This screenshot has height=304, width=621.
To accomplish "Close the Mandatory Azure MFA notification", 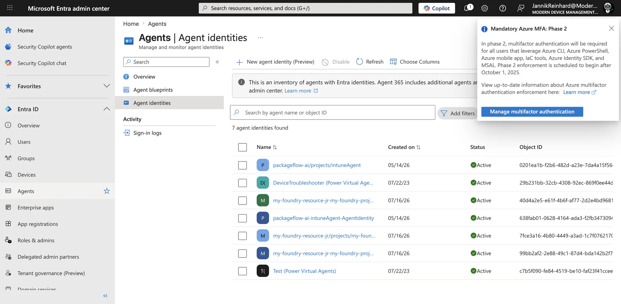I will tap(611, 28).
